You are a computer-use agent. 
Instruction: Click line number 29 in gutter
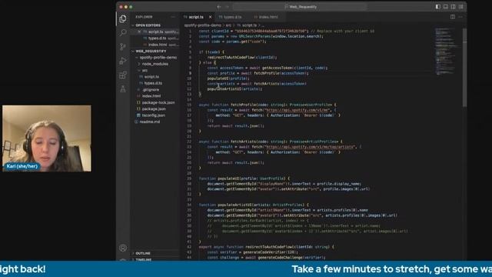189,179
